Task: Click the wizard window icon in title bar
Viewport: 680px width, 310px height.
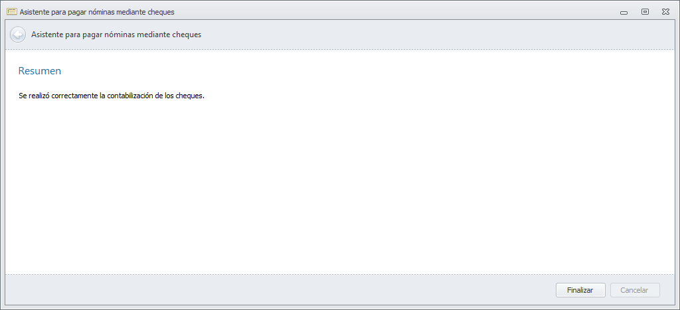Action: (11, 12)
